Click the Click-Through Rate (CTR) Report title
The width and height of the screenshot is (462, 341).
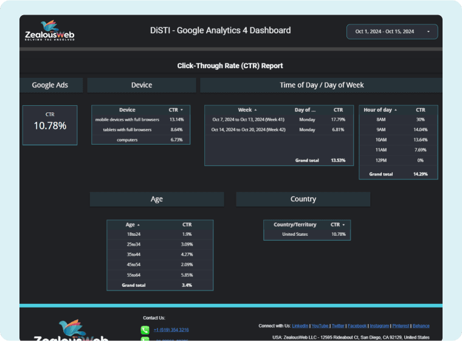coord(230,66)
